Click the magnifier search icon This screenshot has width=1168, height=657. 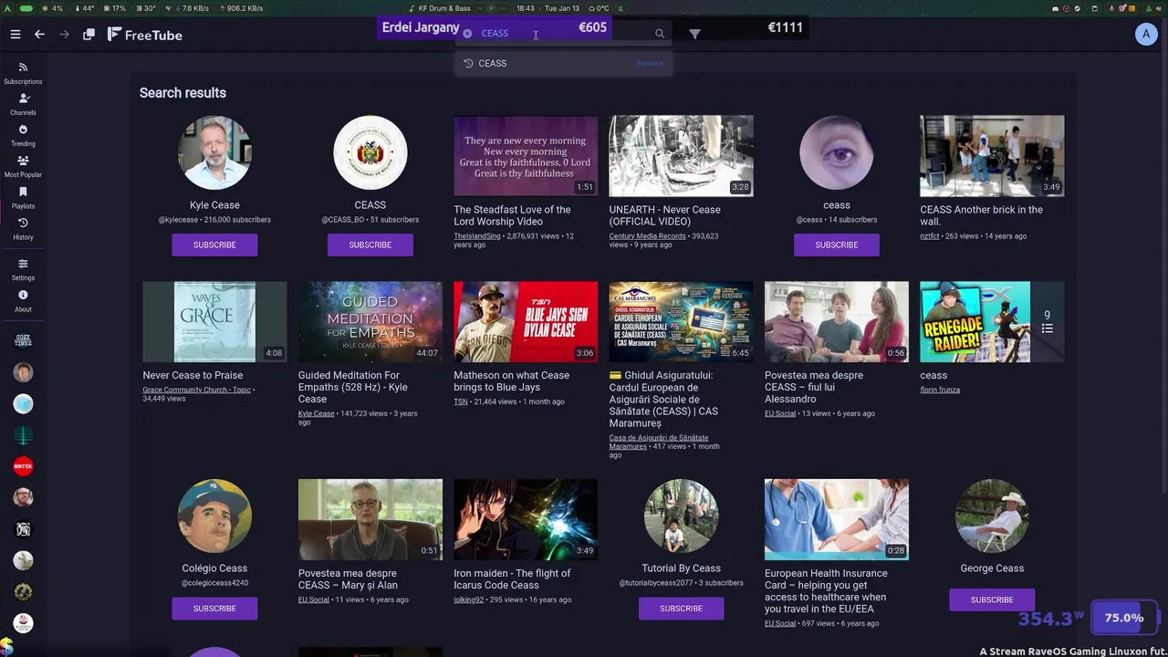(x=660, y=34)
